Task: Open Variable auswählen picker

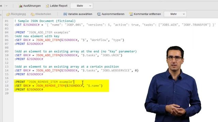Action: coord(80,14)
